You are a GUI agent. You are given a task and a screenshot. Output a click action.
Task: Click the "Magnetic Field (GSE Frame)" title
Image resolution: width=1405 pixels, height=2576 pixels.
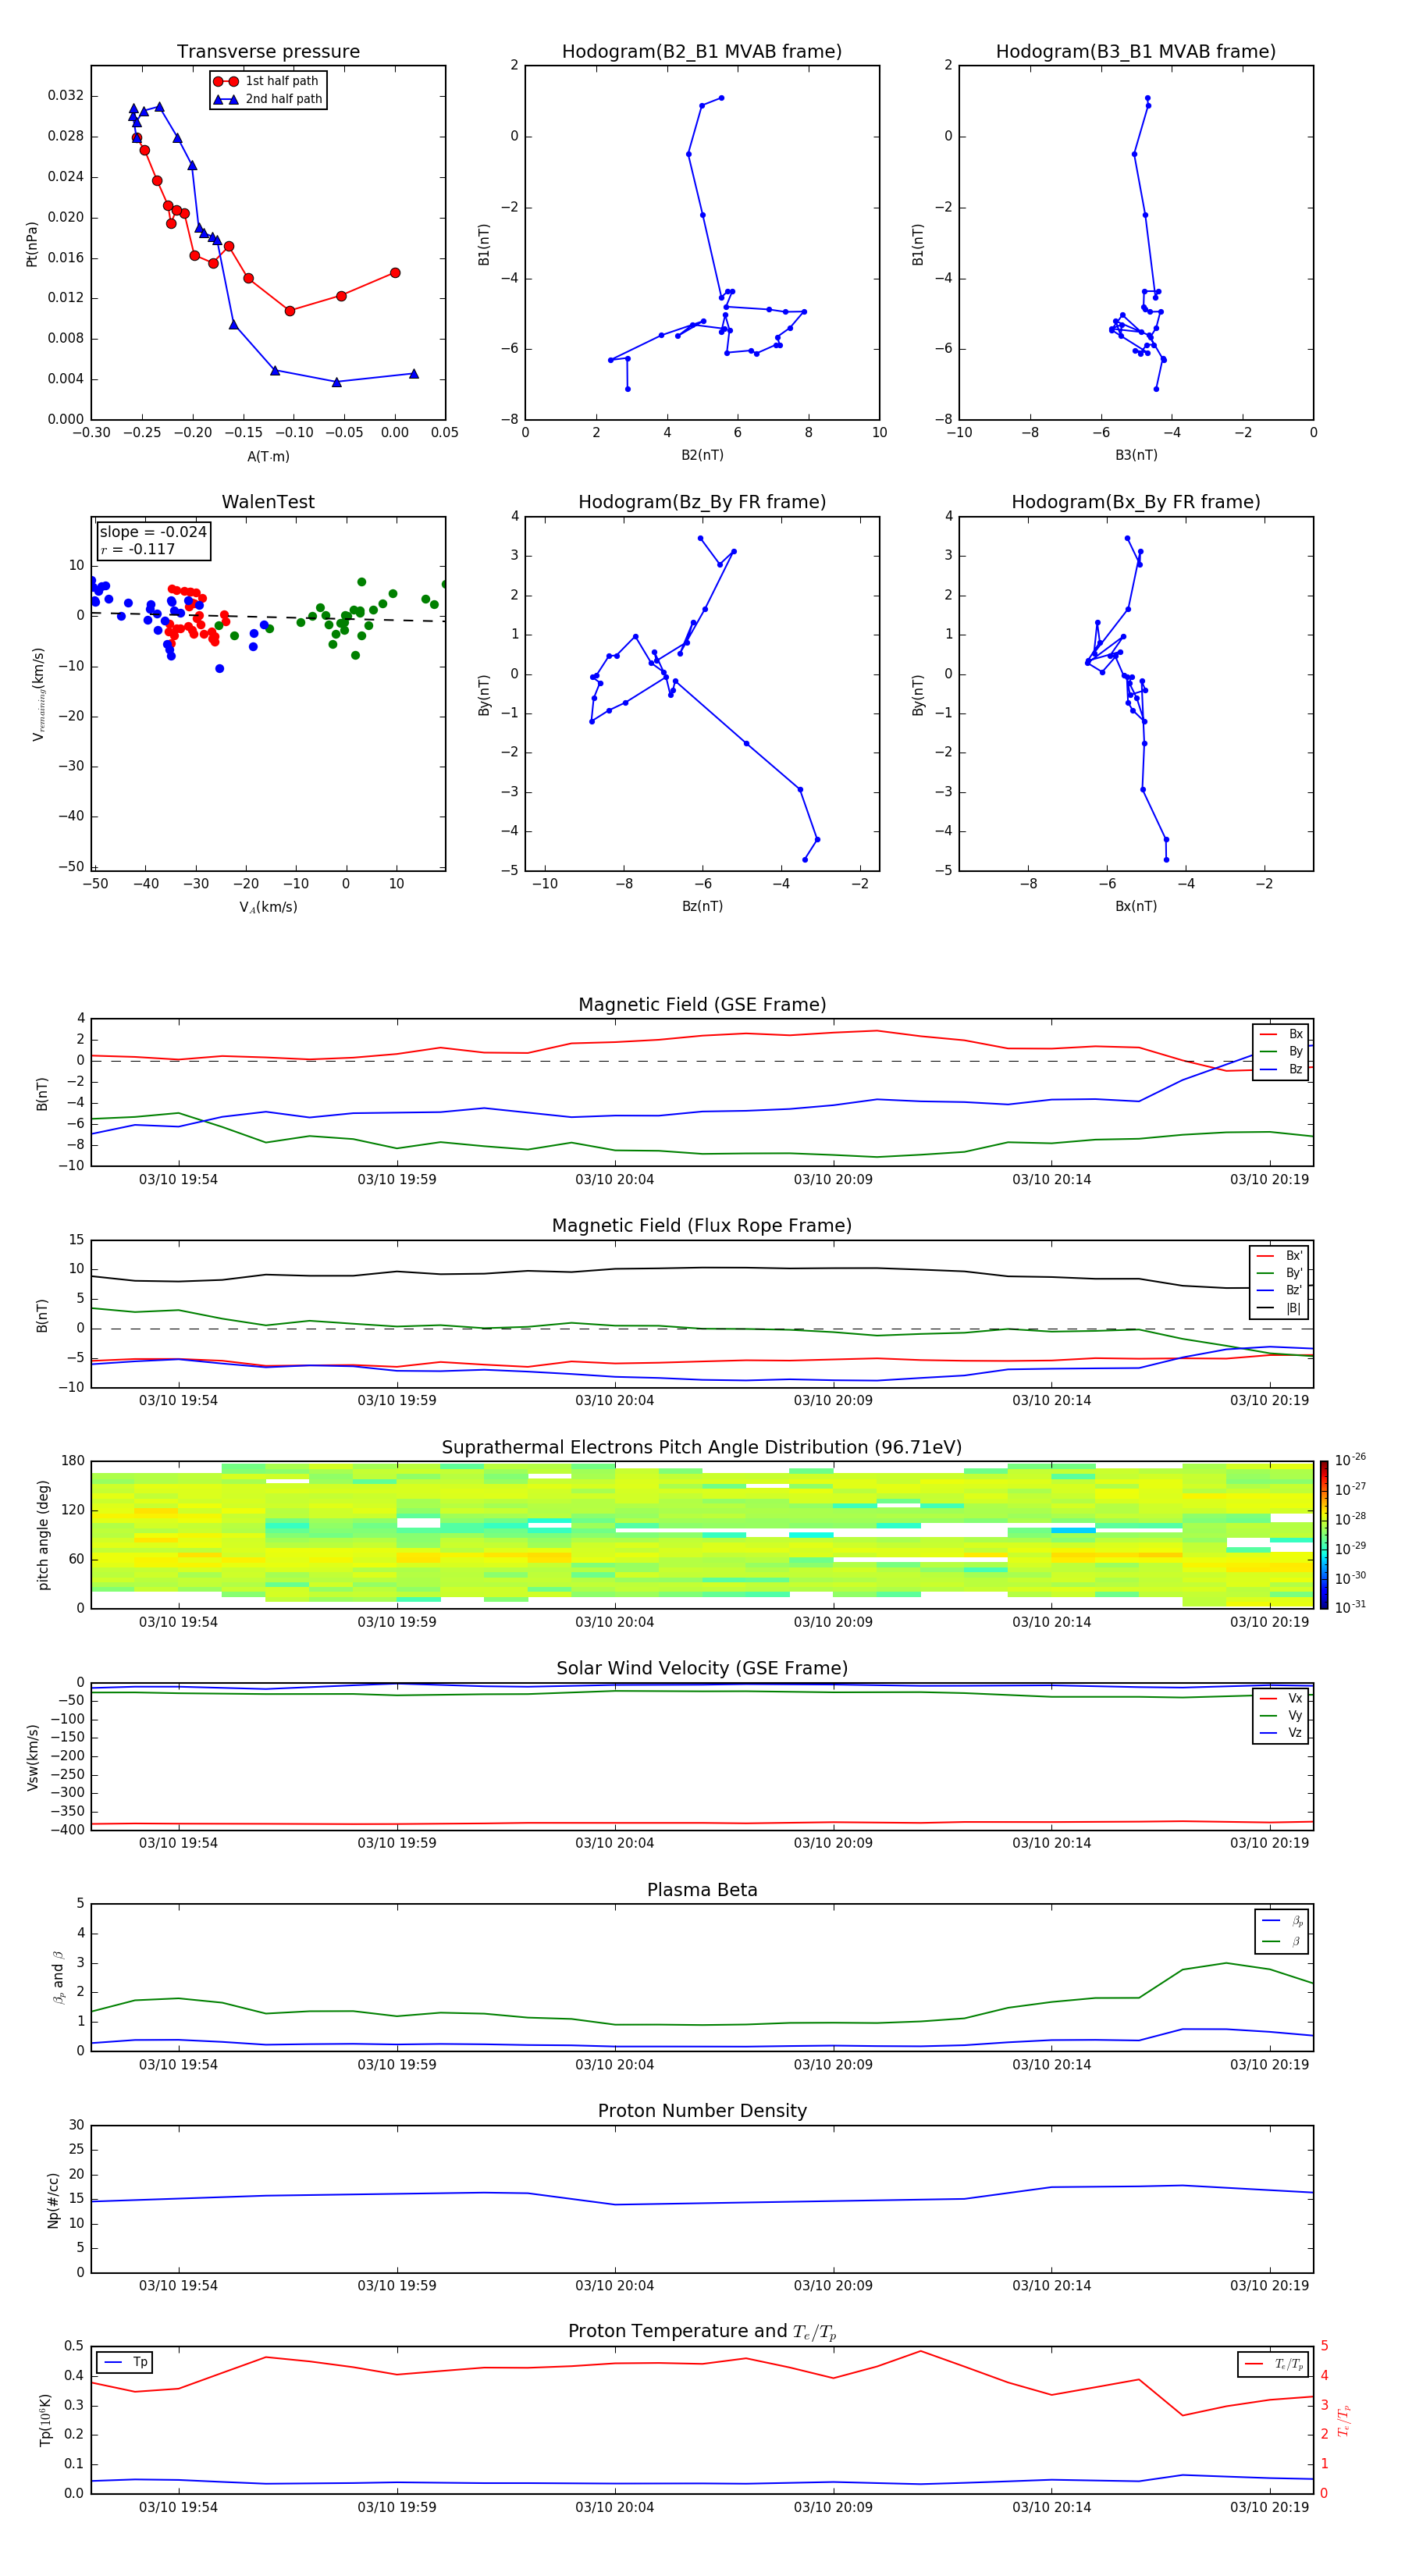[702, 1005]
